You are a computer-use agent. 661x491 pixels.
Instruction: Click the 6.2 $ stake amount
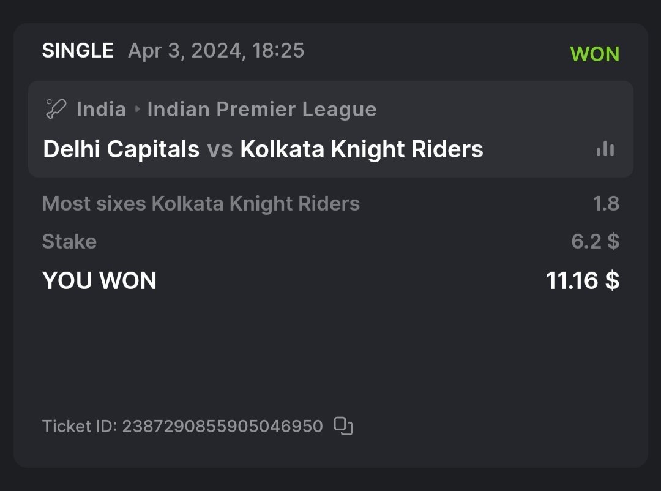(595, 241)
